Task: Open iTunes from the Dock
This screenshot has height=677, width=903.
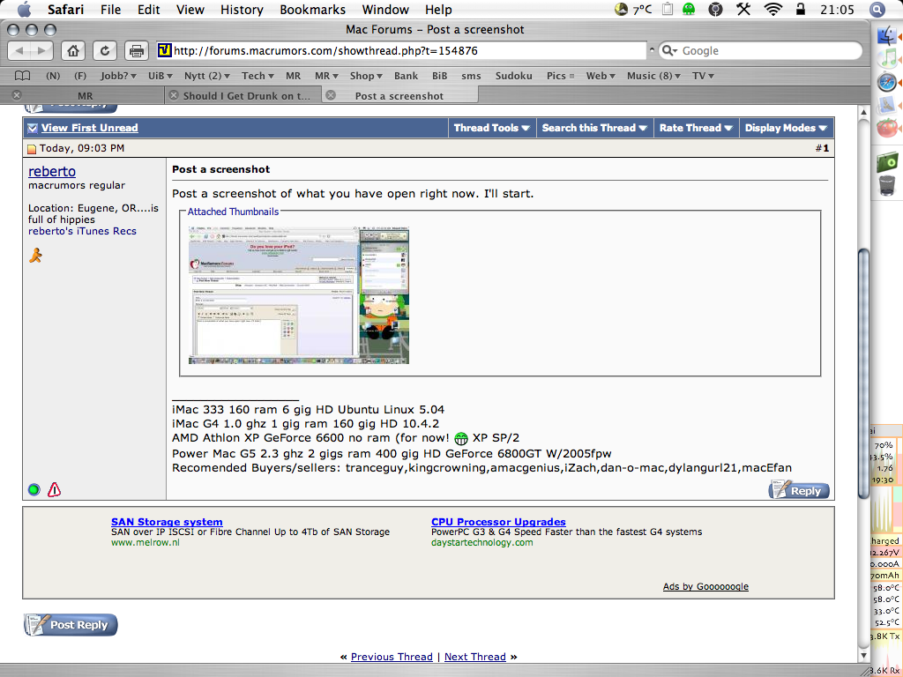Action: click(887, 59)
